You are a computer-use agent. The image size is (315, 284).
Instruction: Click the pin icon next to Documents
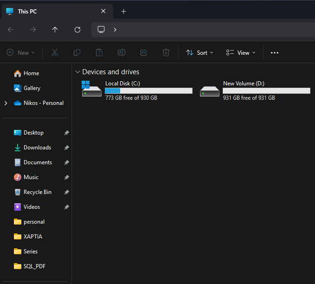66,162
